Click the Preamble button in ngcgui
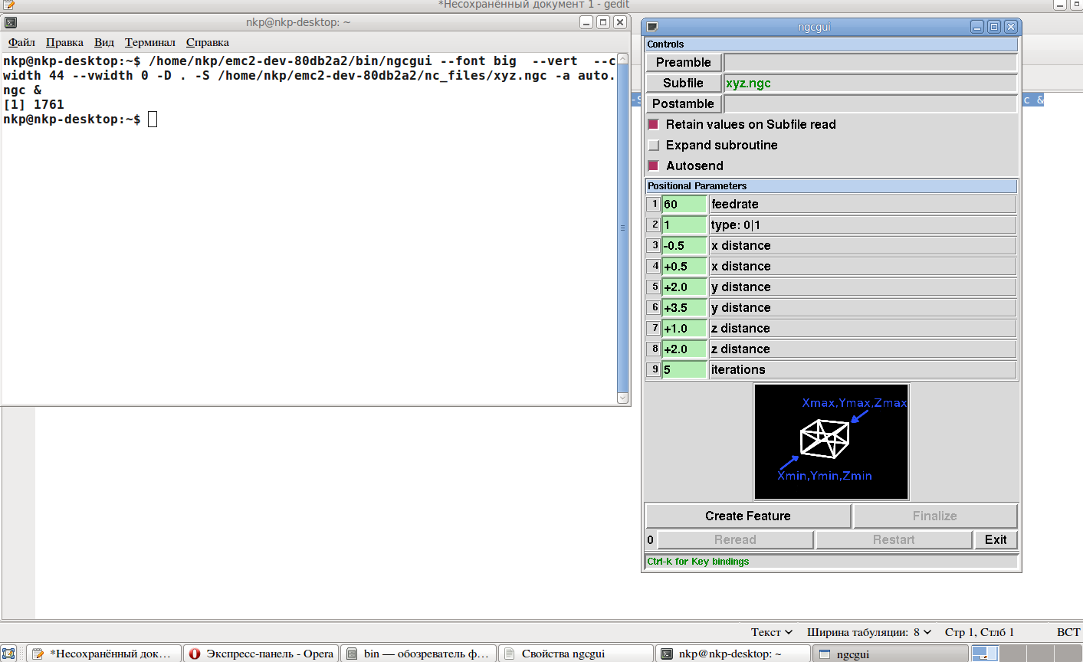Screen dimensions: 1083x662 point(683,62)
